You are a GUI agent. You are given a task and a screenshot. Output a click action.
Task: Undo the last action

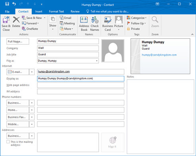(x=14, y=4)
